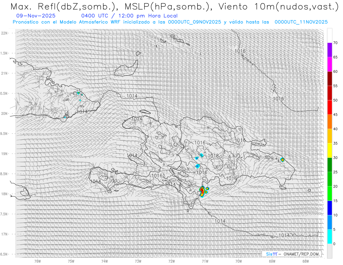The width and height of the screenshot is (343, 265).
Task: Click the '72W' longitude axis label
Action: click(x=171, y=261)
